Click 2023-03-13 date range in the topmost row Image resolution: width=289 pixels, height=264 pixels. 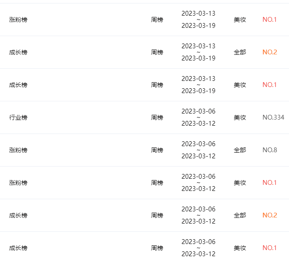(198, 20)
